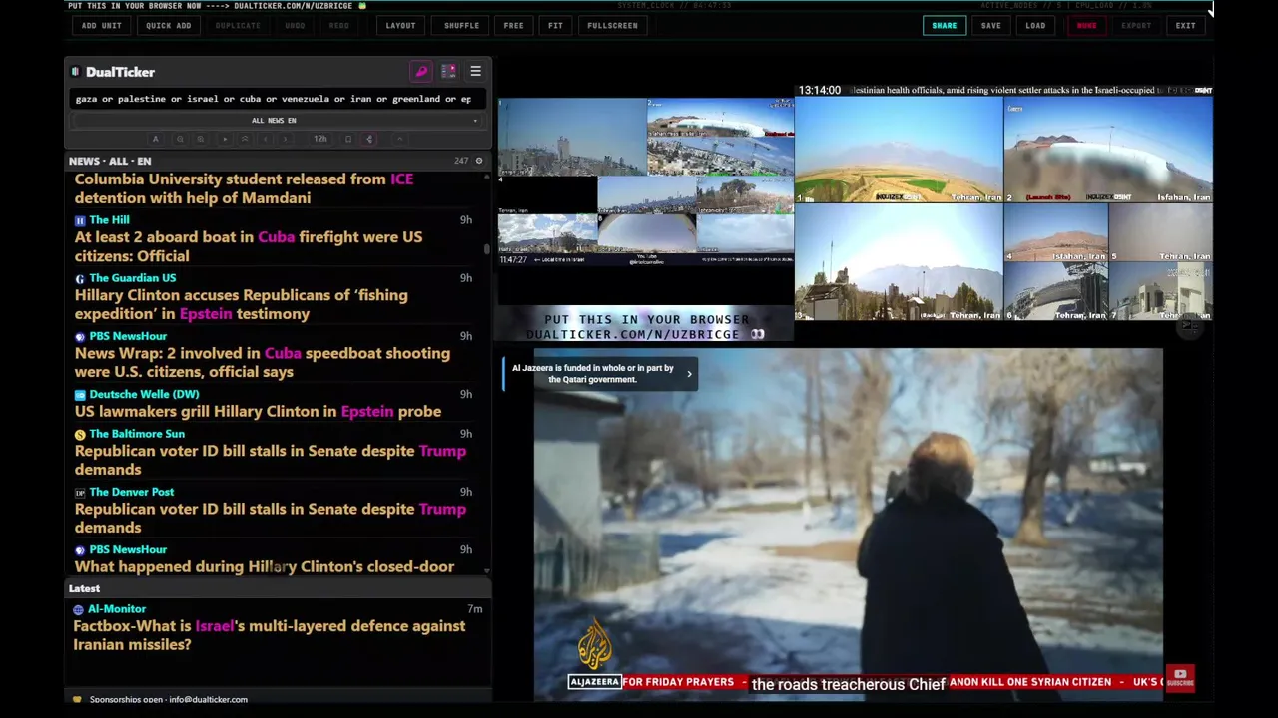
Task: Toggle the pink keyword highlighter icon
Action: point(421,72)
